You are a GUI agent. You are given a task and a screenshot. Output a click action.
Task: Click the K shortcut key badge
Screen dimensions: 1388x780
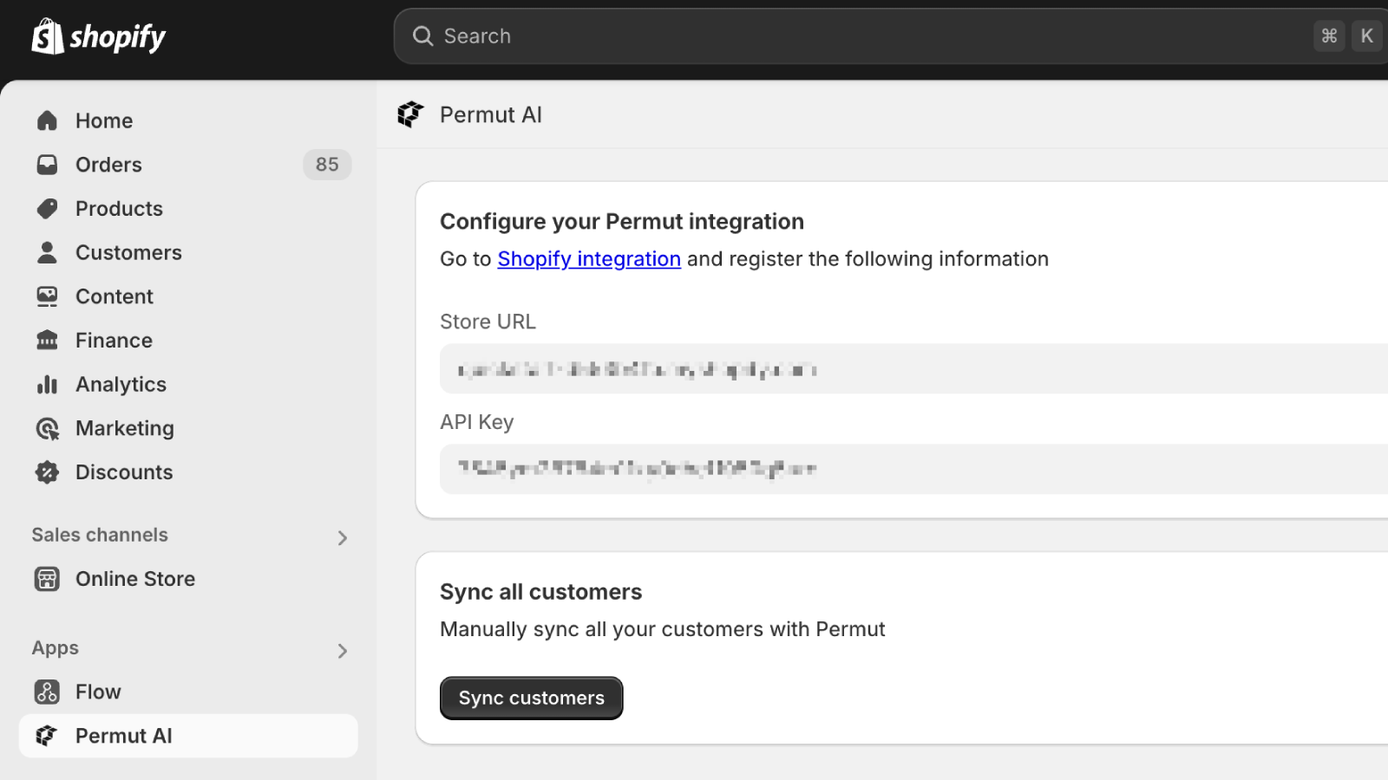click(x=1367, y=36)
